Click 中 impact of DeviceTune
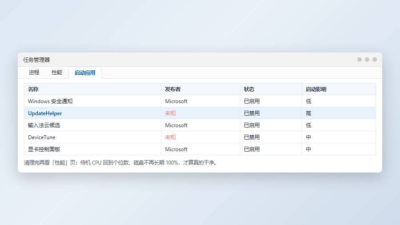Screen dimensions: 400x225 [308, 137]
